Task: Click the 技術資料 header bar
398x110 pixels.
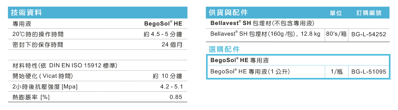Action: pyautogui.click(x=98, y=12)
